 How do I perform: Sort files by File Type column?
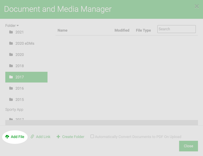pyautogui.click(x=143, y=30)
